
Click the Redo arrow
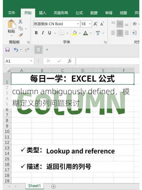point(27,50)
